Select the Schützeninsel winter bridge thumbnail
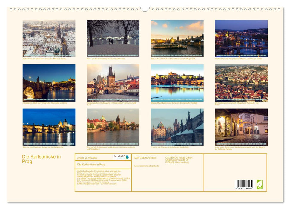290x209 pixels. click(113, 38)
